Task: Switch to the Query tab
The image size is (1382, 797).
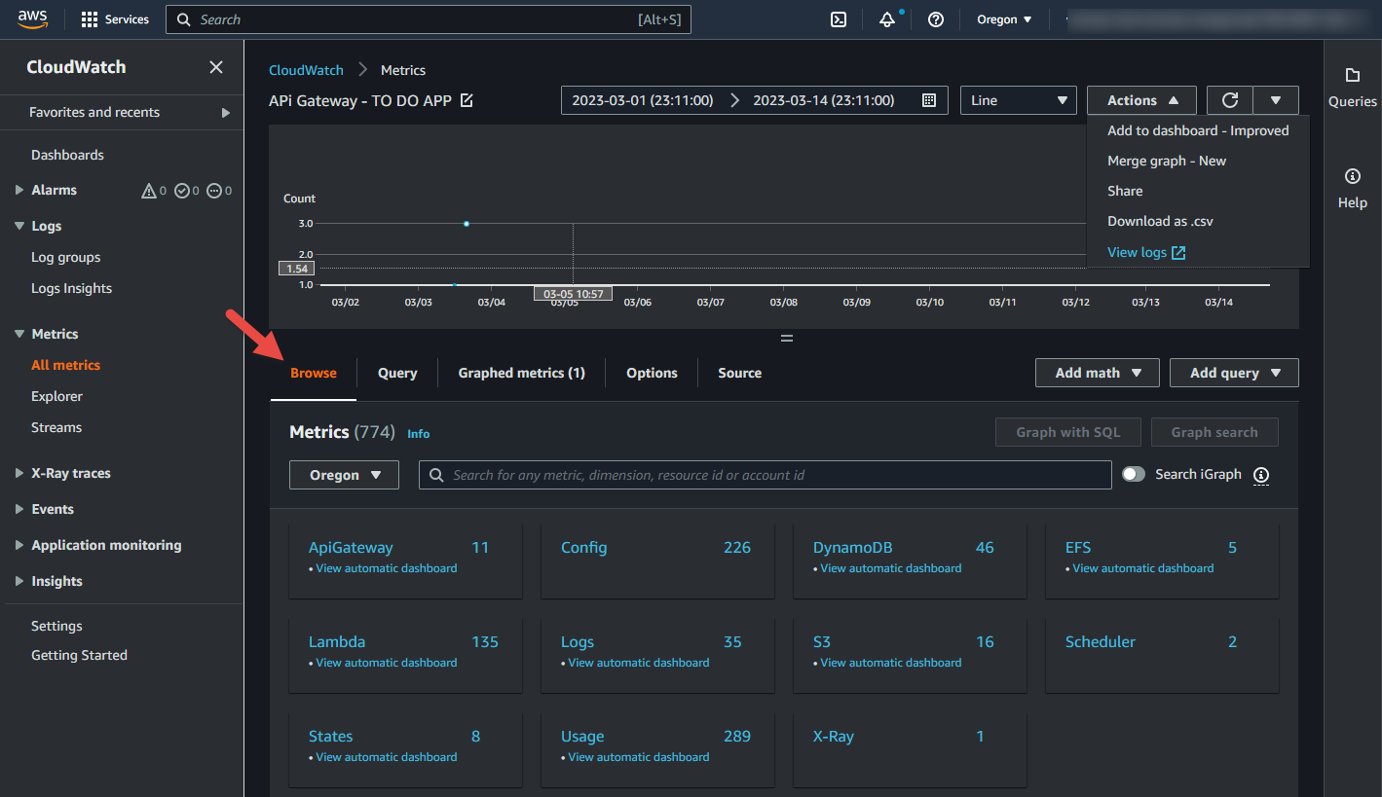Action: tap(397, 373)
